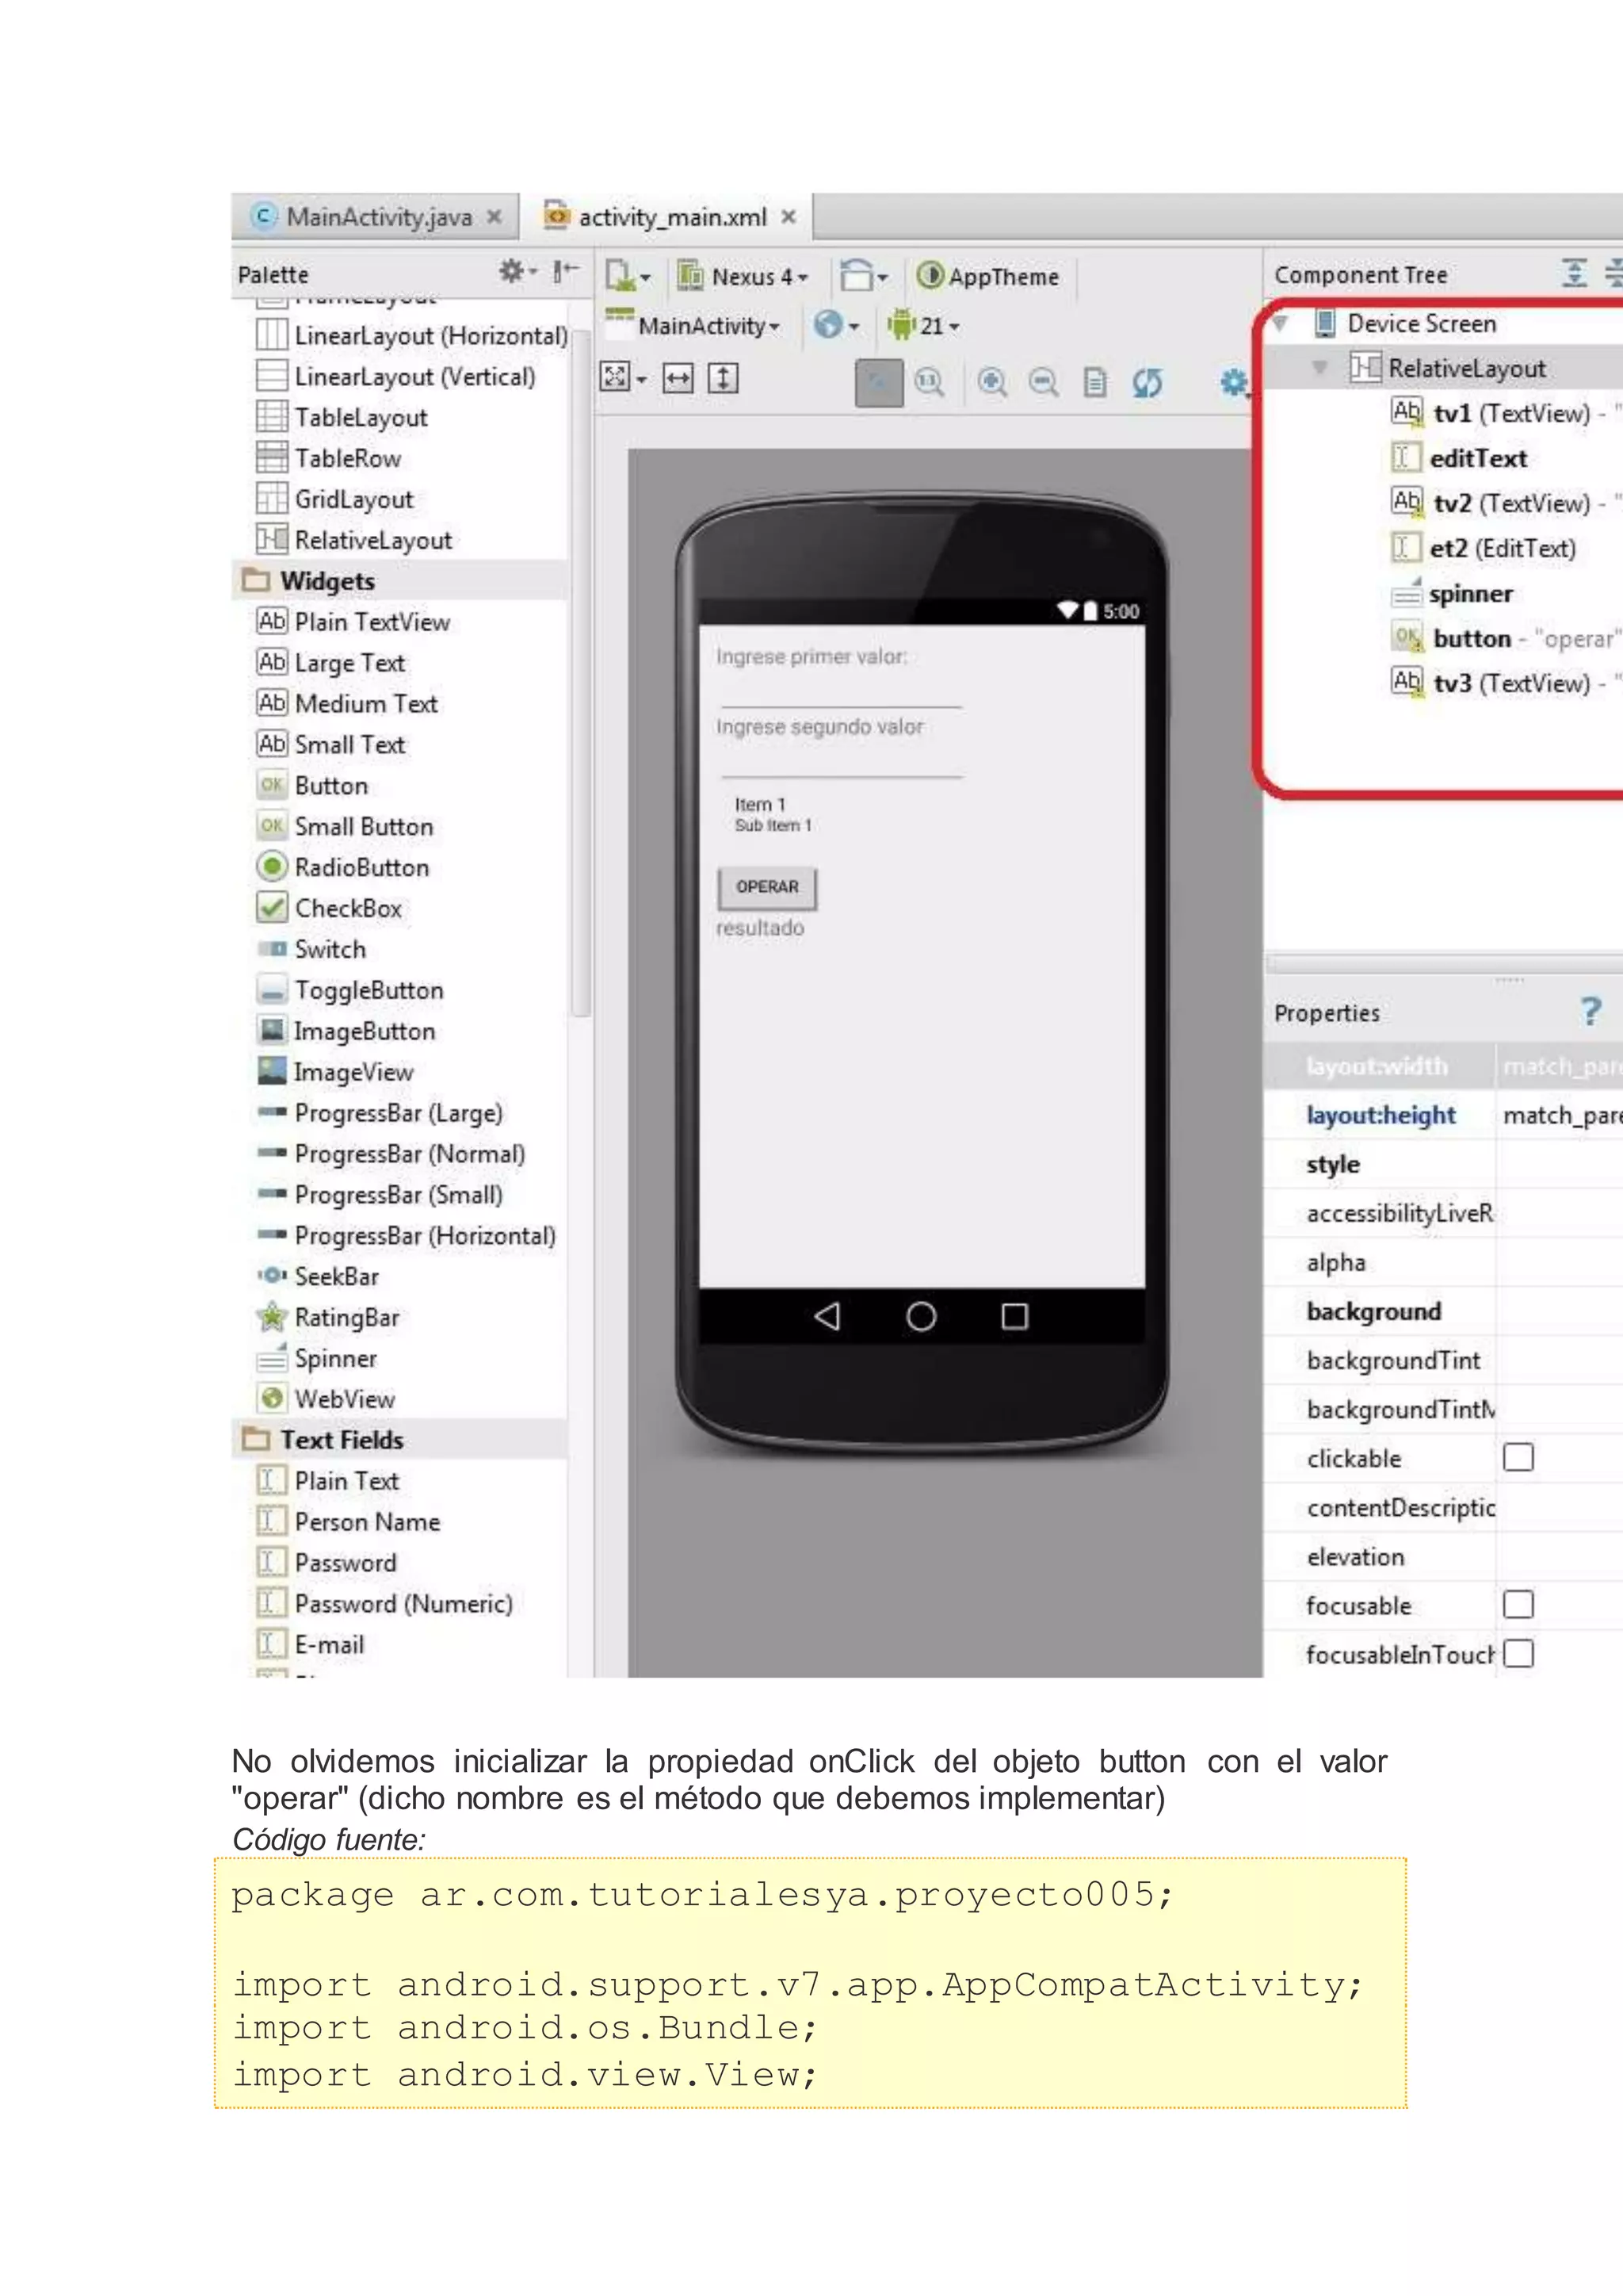Select spinner in Component Tree
The image size is (1623, 2296).
point(1452,593)
